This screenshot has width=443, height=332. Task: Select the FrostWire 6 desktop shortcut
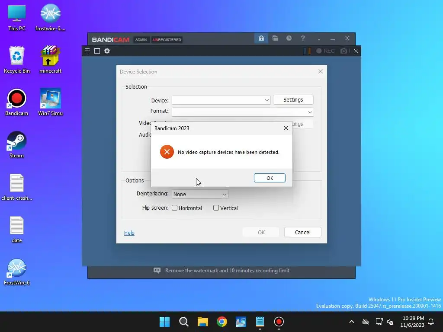(17, 271)
